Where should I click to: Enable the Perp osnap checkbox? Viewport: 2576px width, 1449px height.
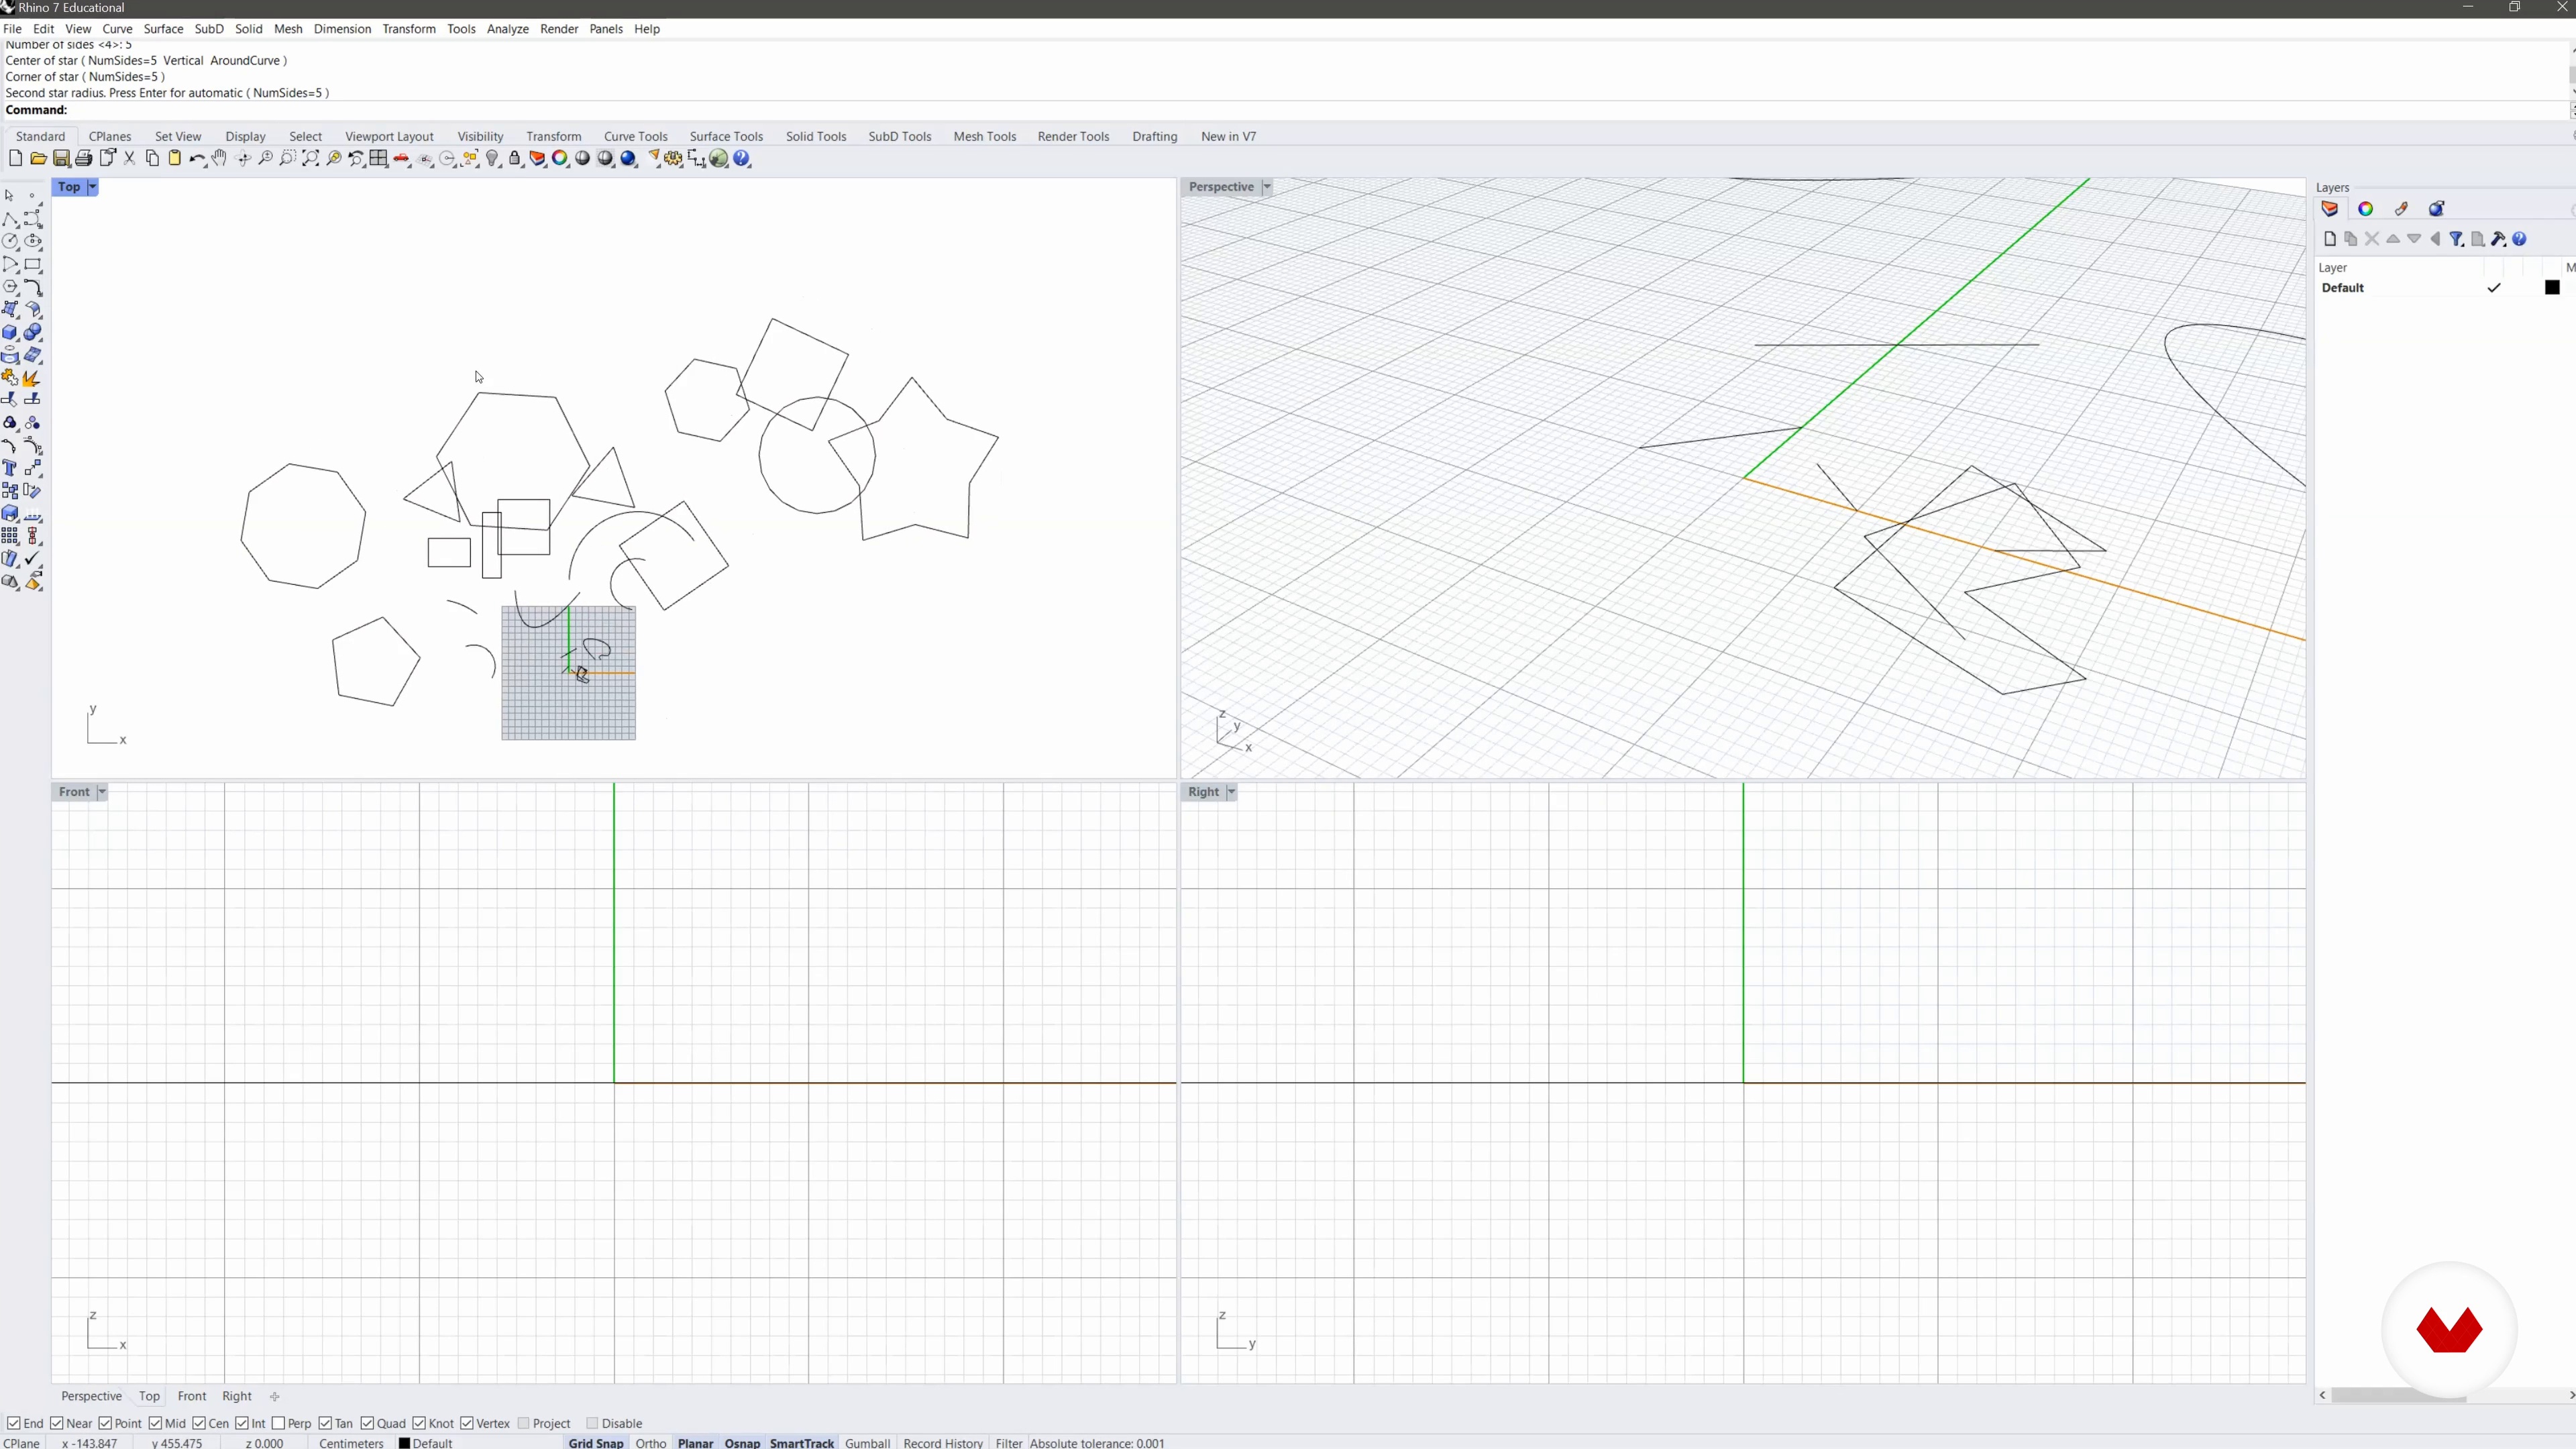pyautogui.click(x=278, y=1423)
